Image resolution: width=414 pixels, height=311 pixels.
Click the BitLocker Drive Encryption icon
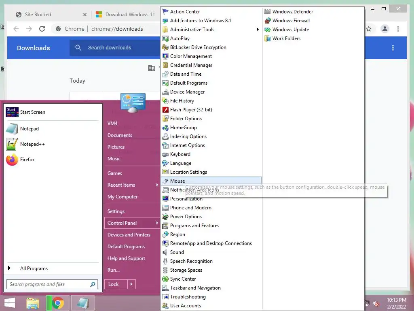pos(165,47)
